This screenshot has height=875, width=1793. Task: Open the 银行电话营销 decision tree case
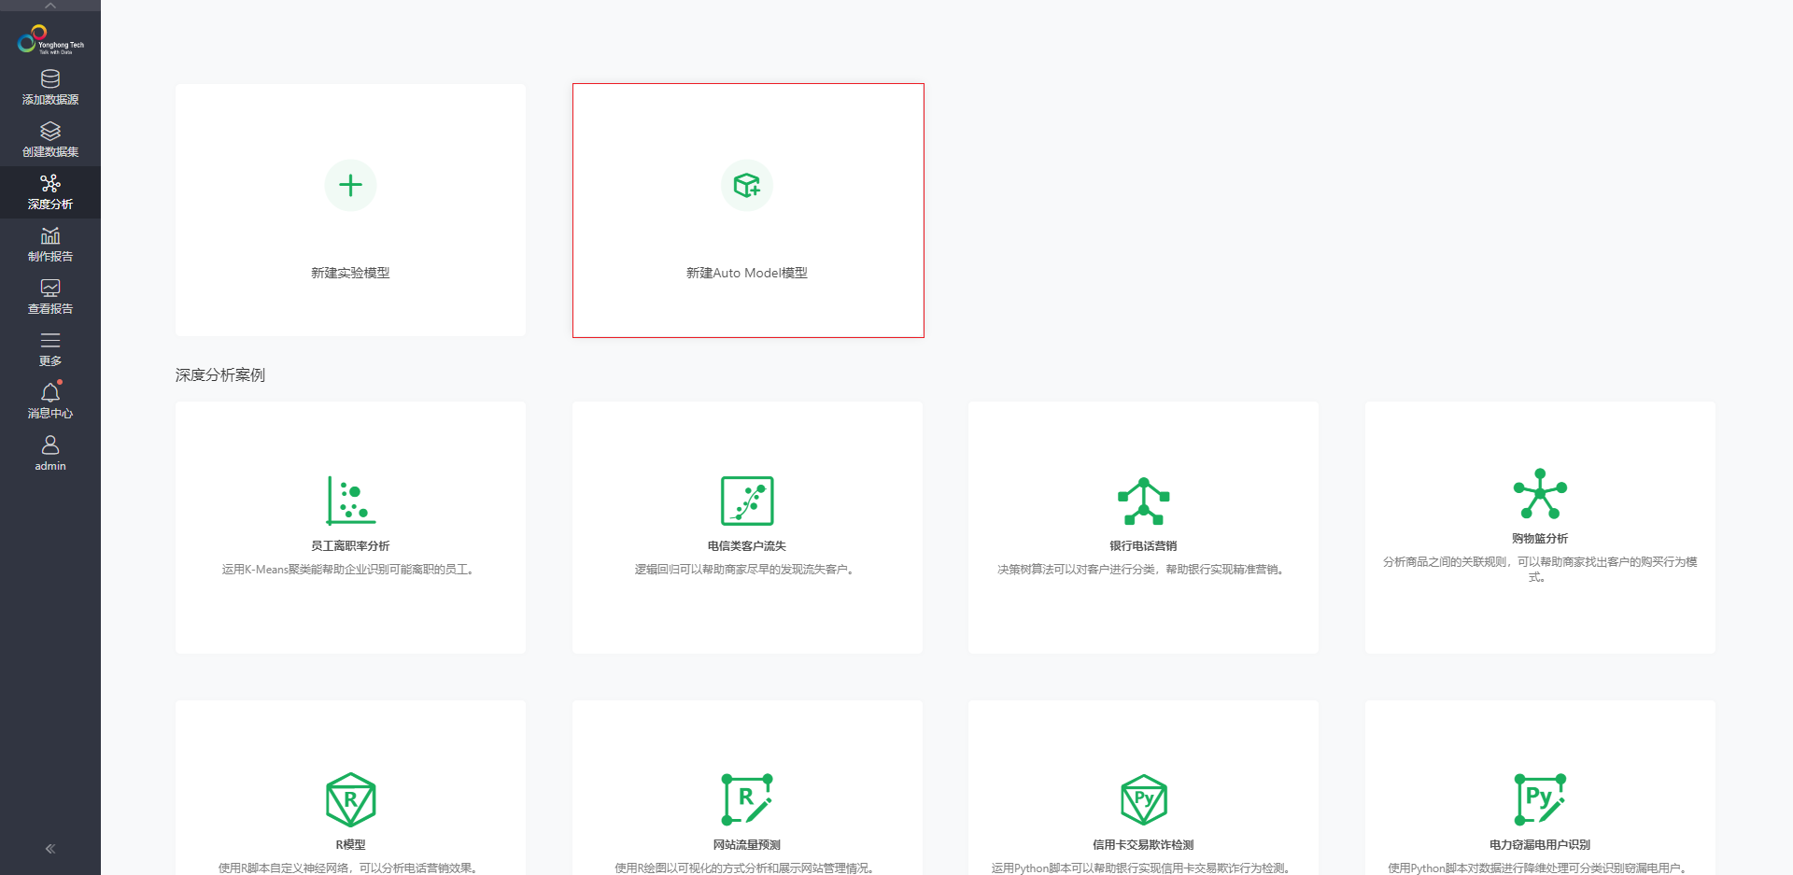pyautogui.click(x=1143, y=501)
